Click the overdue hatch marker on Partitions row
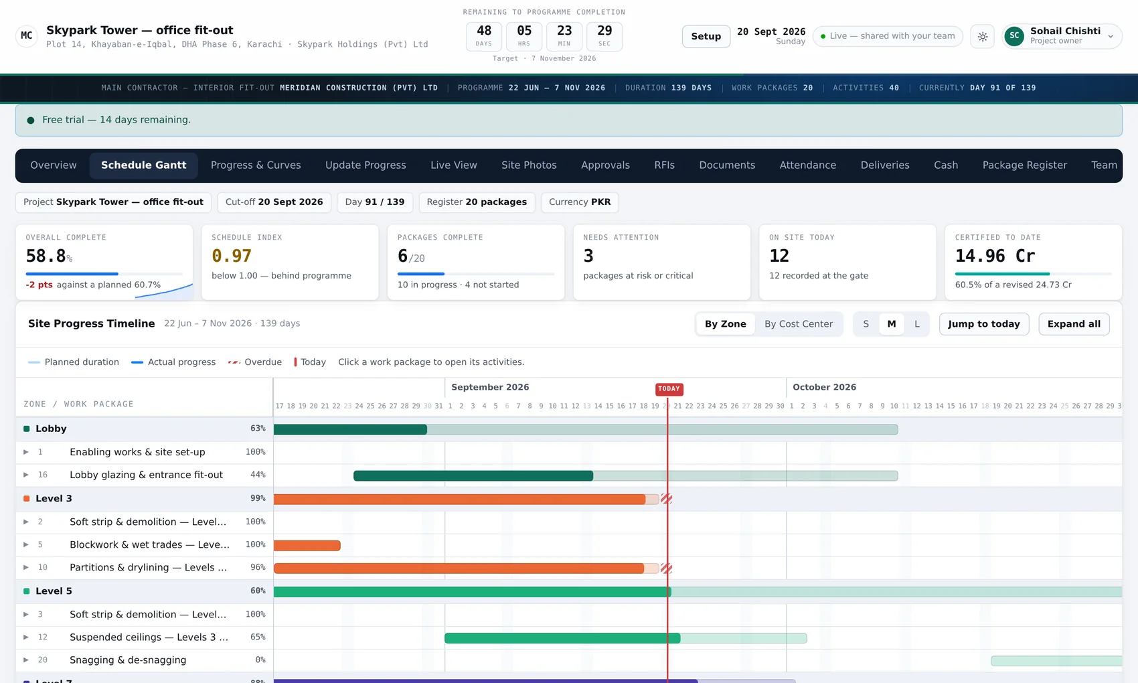The image size is (1138, 683). click(x=666, y=568)
